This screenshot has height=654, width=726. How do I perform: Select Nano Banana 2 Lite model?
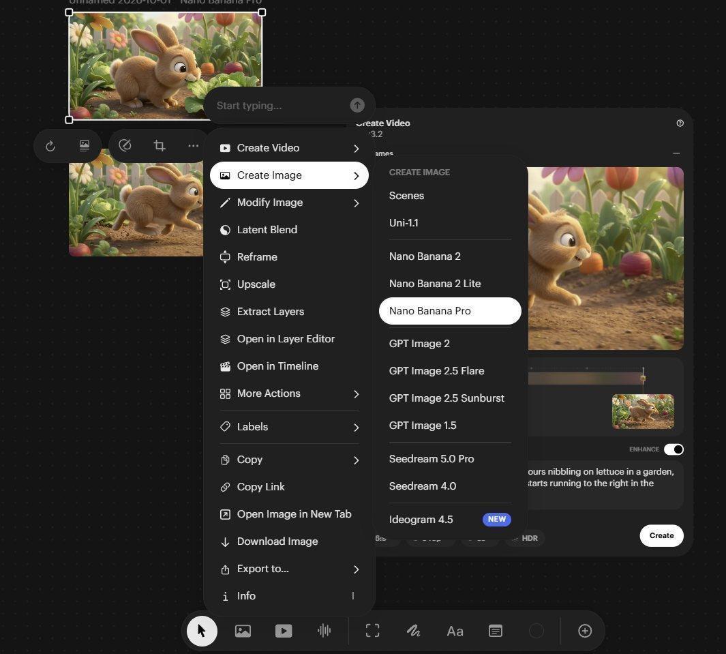pyautogui.click(x=450, y=284)
